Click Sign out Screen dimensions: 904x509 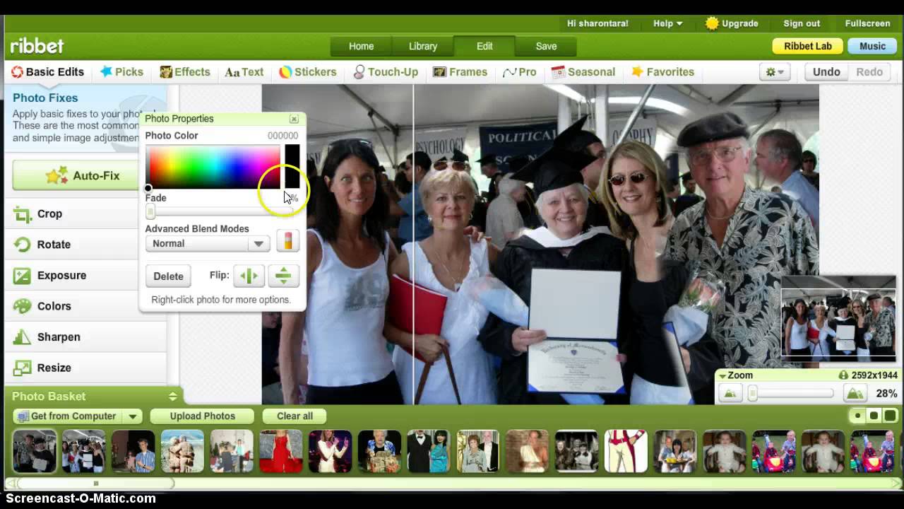click(802, 23)
